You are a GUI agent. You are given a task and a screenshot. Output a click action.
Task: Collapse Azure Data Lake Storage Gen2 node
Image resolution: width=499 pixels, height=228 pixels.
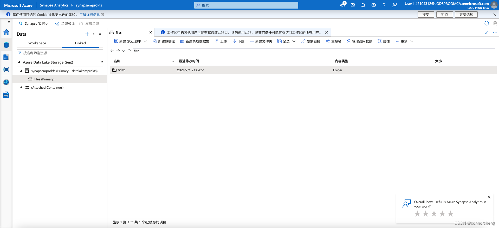(x=19, y=62)
